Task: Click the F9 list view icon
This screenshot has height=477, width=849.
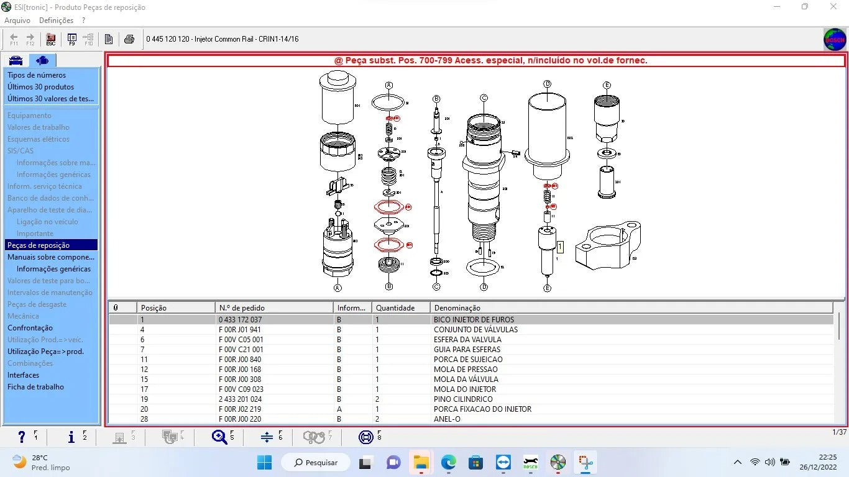Action: [x=72, y=39]
